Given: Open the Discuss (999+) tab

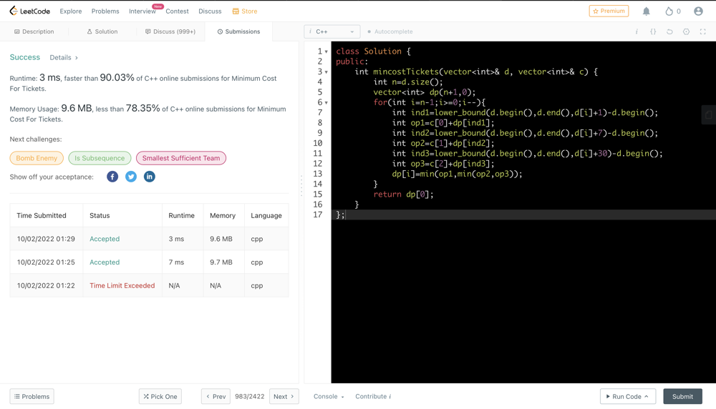Looking at the screenshot, I should click(170, 31).
